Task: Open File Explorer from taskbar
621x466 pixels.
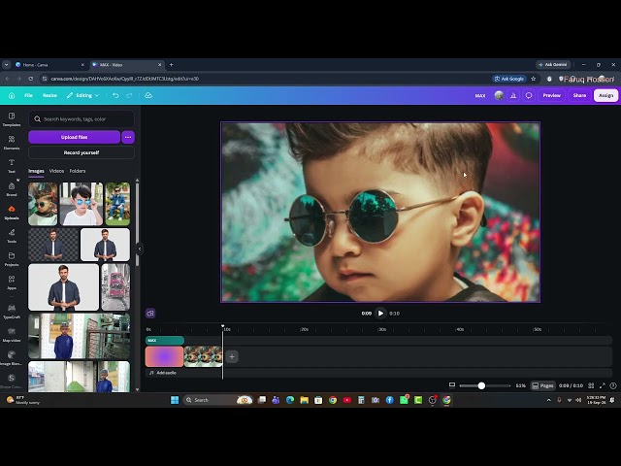Action: point(304,400)
